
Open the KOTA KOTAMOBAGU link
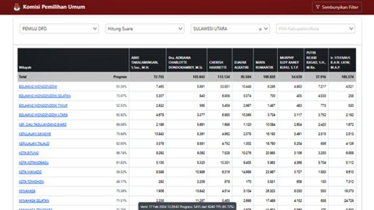[x=34, y=162]
